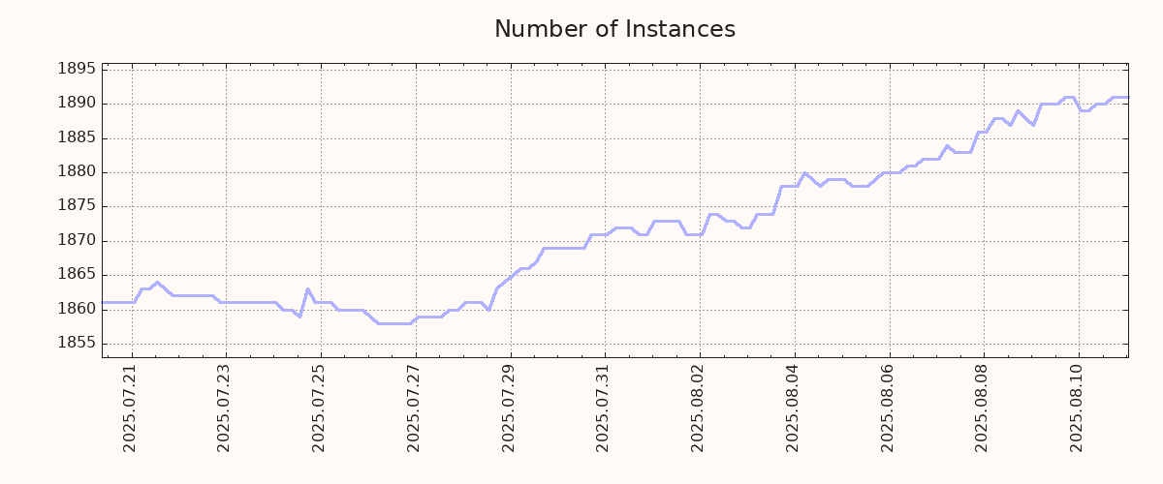Click the y-axis label 1870

coord(75,241)
